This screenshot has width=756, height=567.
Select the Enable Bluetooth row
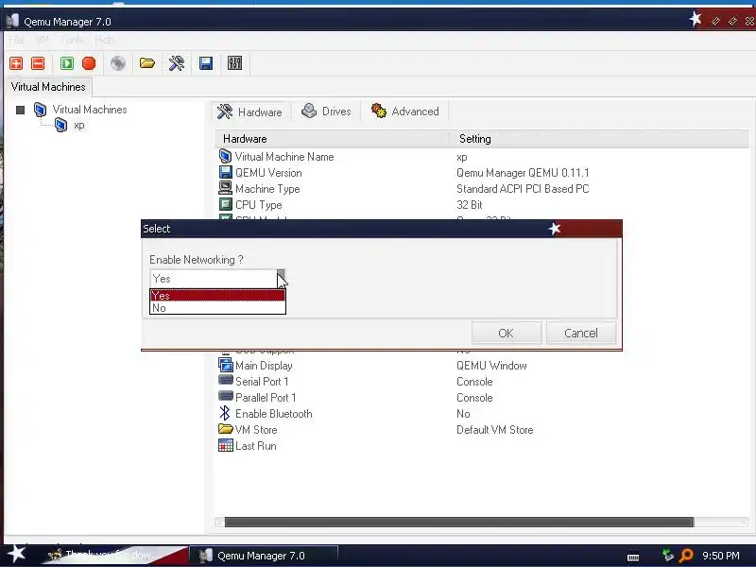tap(482, 414)
